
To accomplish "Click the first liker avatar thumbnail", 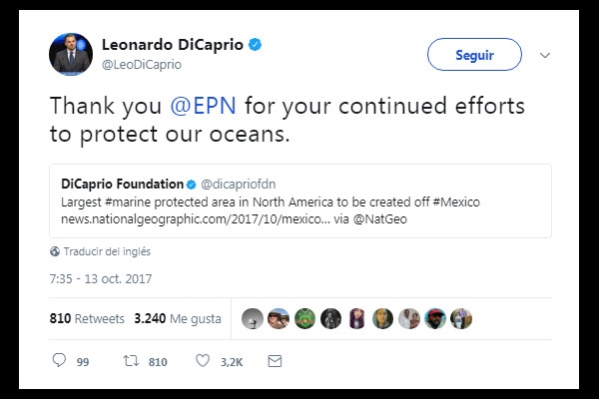I will (x=253, y=319).
